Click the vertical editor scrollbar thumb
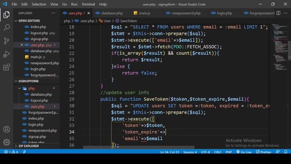Screen dimensions: 291x164 coord(289,50)
